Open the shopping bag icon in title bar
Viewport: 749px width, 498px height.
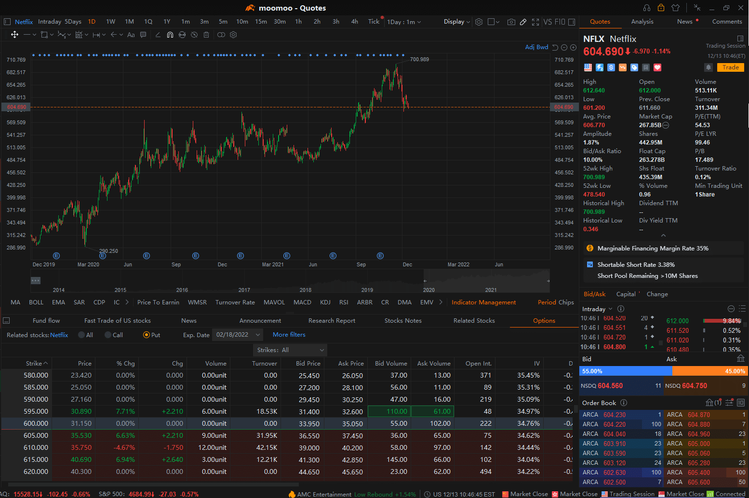point(661,8)
